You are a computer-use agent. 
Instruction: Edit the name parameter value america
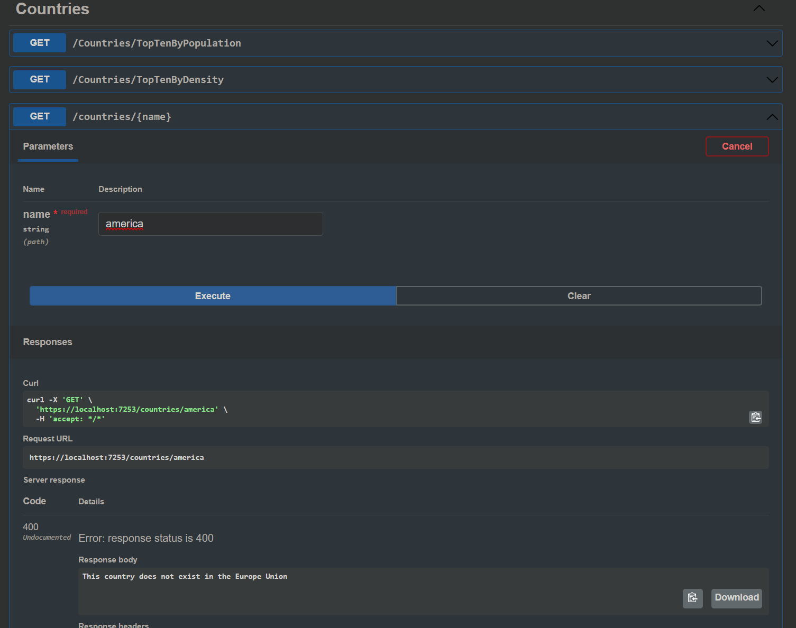[x=210, y=224]
